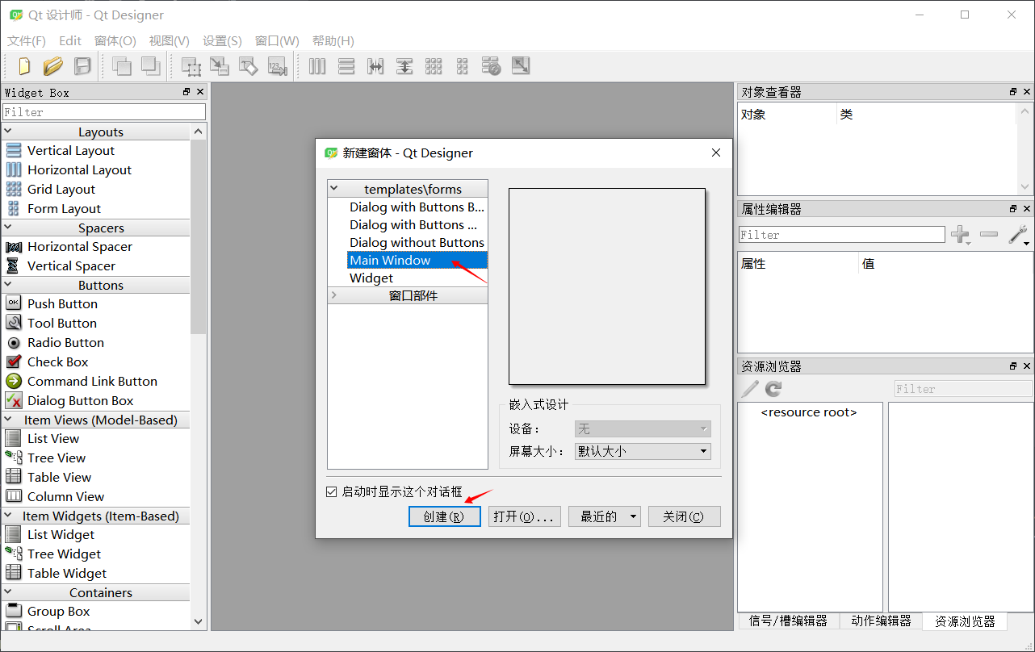Select the Dialog without Buttons template

coord(417,242)
